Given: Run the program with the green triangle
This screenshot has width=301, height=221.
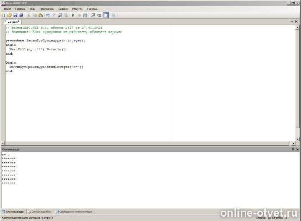Looking at the screenshot, I should [x=73, y=15].
